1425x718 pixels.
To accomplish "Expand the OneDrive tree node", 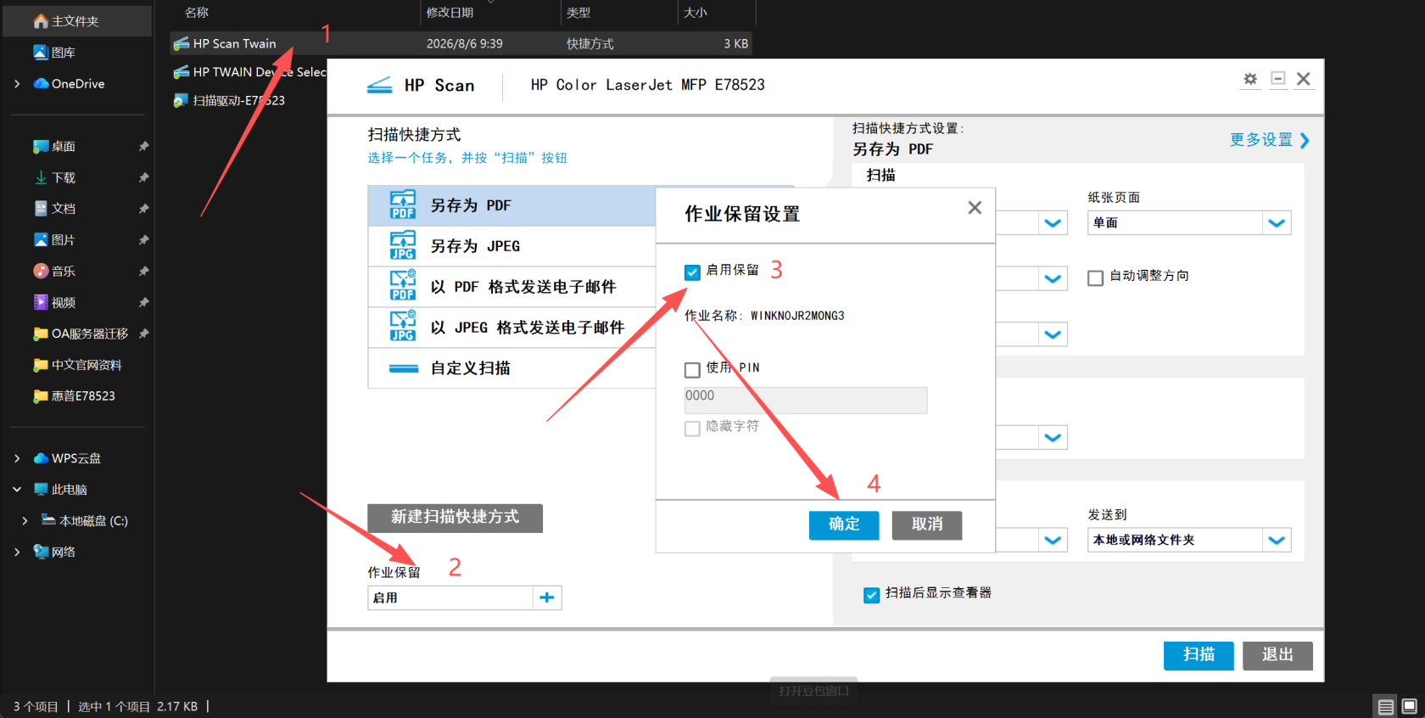I will tap(17, 84).
